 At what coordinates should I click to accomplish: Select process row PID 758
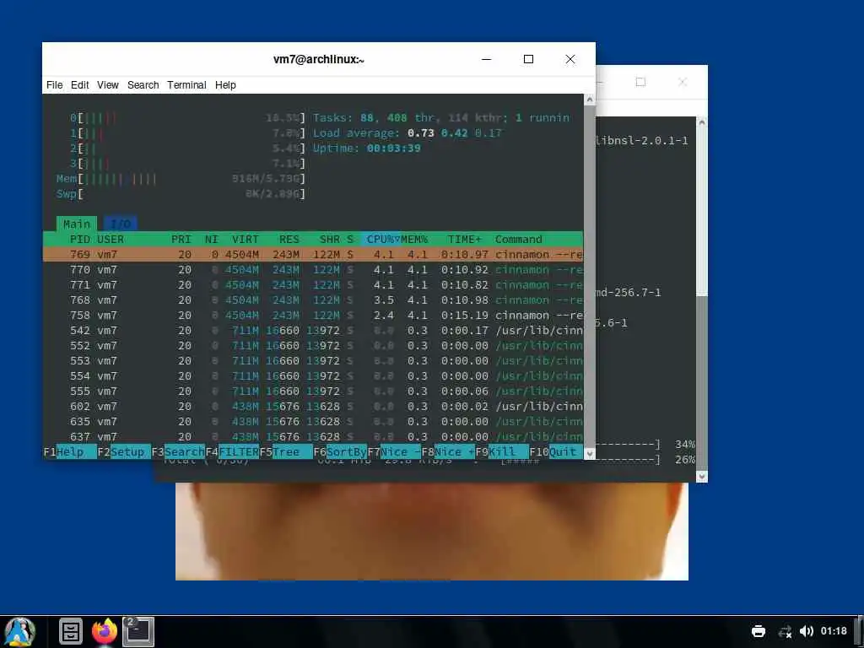[312, 316]
